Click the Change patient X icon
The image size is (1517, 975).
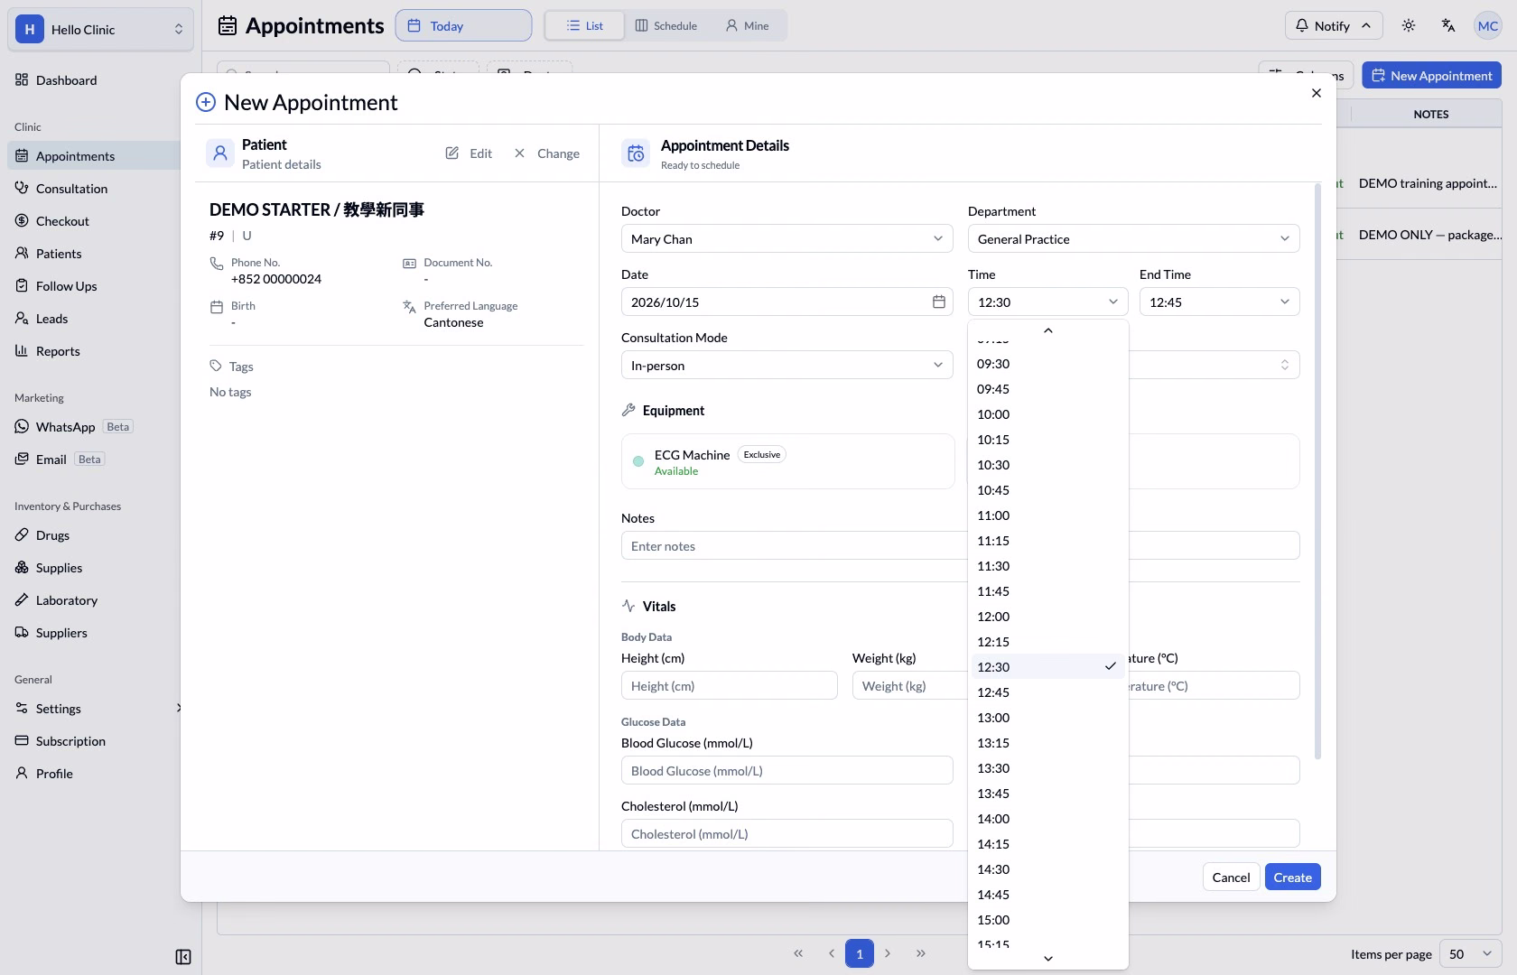click(x=519, y=153)
